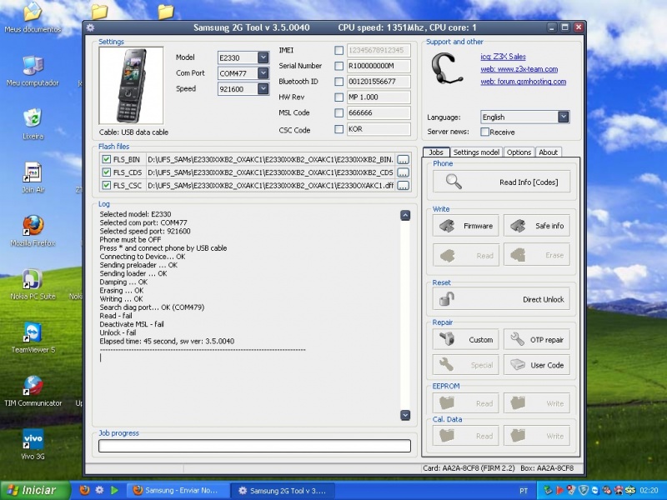Open Language dropdown set to English
This screenshot has width=667, height=500.
click(x=564, y=117)
